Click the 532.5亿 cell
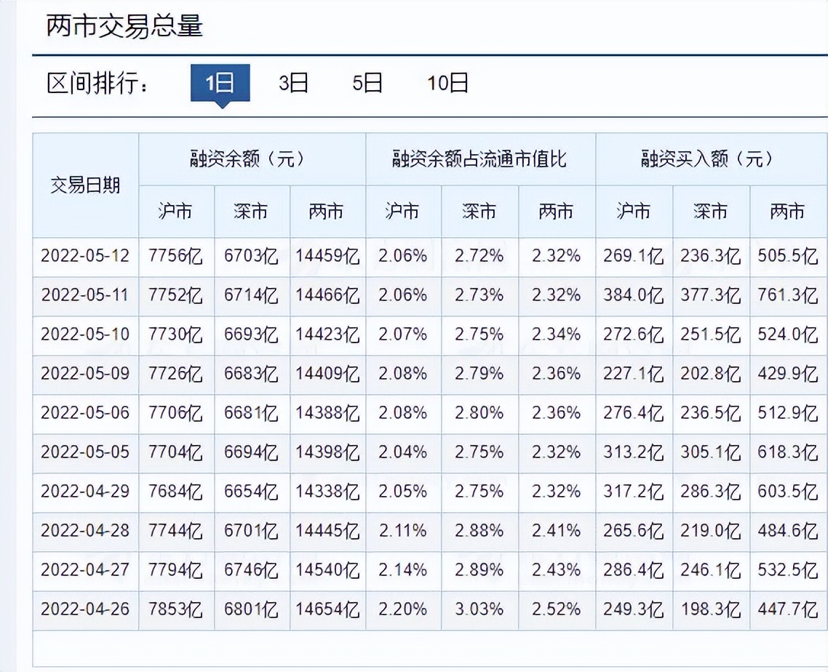 [788, 571]
